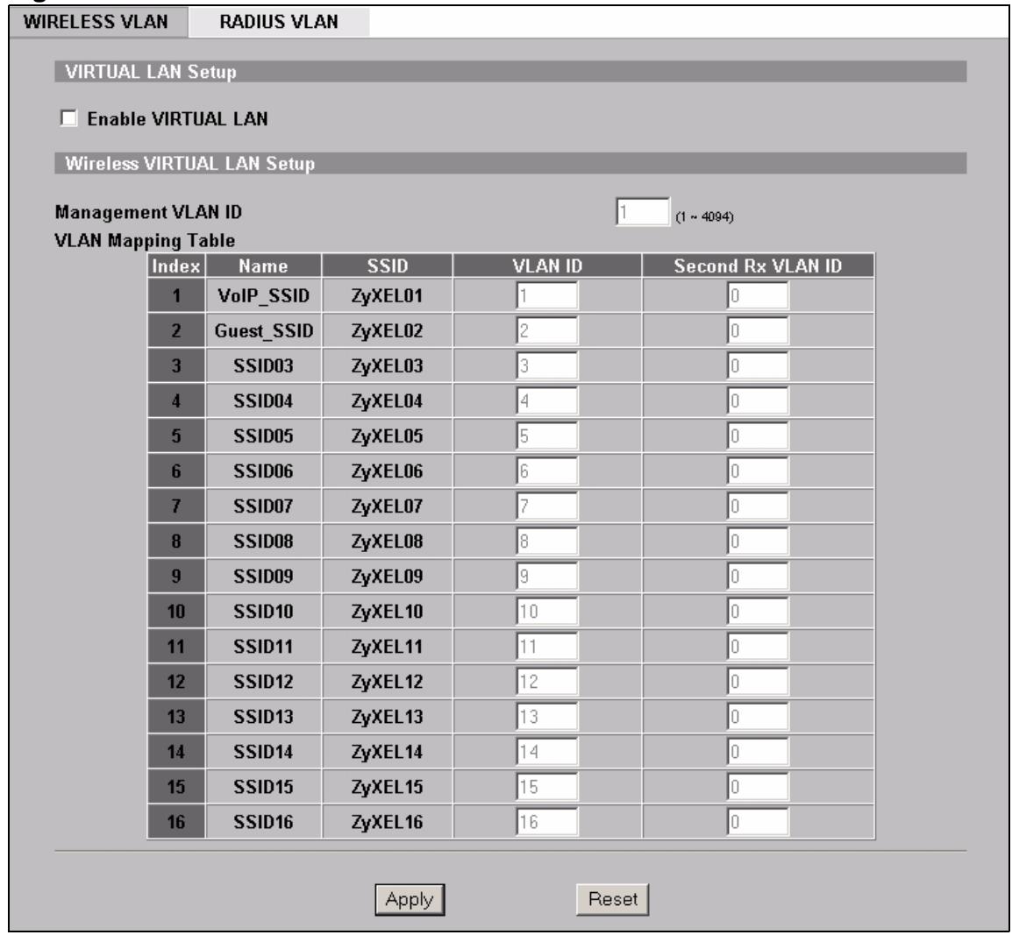Click the Management VLAN ID field
The height and width of the screenshot is (935, 1012).
click(x=643, y=211)
